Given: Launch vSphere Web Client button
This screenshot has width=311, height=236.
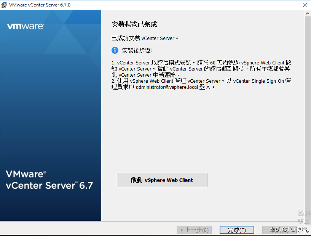Looking at the screenshot, I should (162, 180).
